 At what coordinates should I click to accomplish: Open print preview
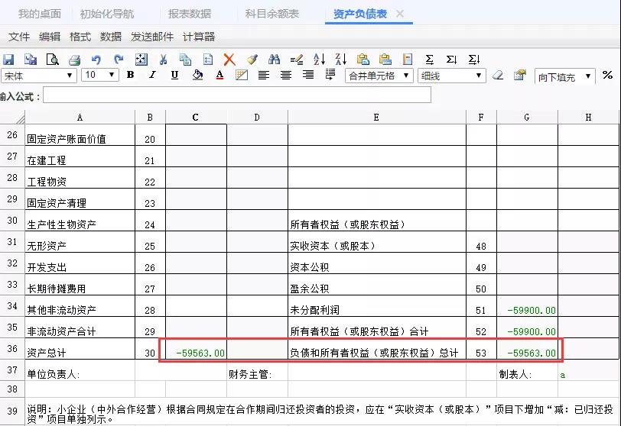[53, 60]
